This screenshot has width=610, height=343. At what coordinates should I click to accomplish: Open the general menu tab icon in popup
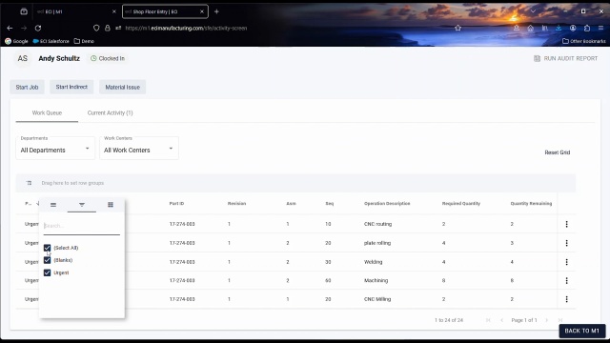(x=53, y=205)
